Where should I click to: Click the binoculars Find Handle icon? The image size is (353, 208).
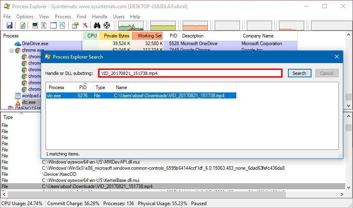[97, 25]
